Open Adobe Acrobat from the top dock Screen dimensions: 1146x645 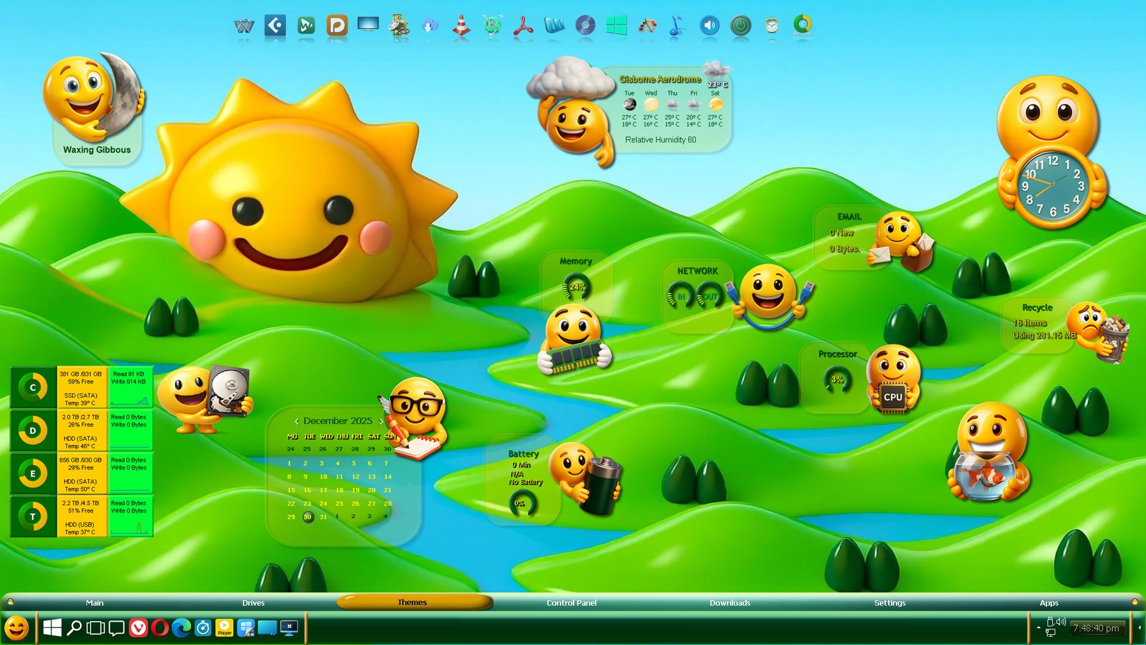coord(523,26)
